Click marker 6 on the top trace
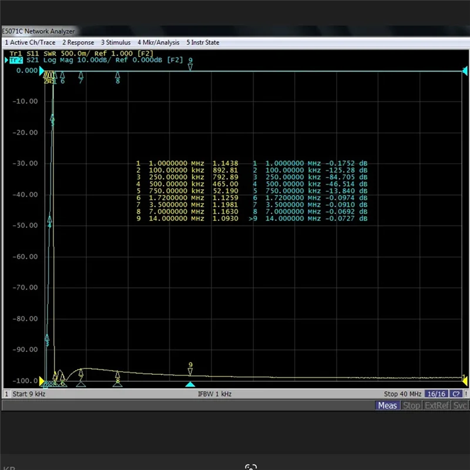Screen dimensions: 470x470 pyautogui.click(x=62, y=75)
